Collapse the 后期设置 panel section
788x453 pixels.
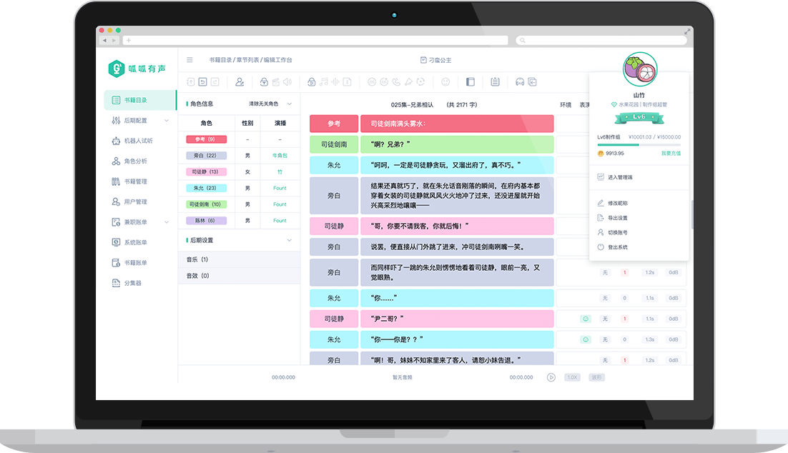(x=289, y=241)
